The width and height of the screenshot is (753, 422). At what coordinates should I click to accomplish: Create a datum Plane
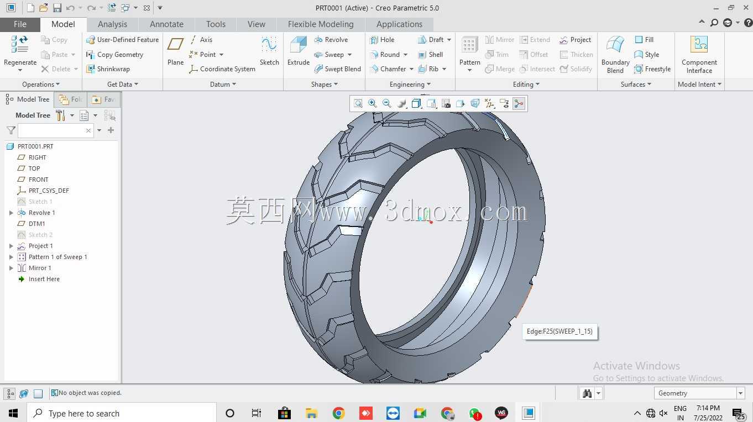coord(176,51)
